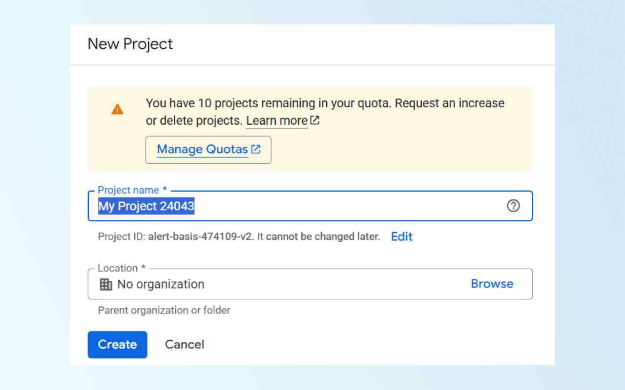Browse for a parent organization
The width and height of the screenshot is (625, 390).
coord(492,284)
